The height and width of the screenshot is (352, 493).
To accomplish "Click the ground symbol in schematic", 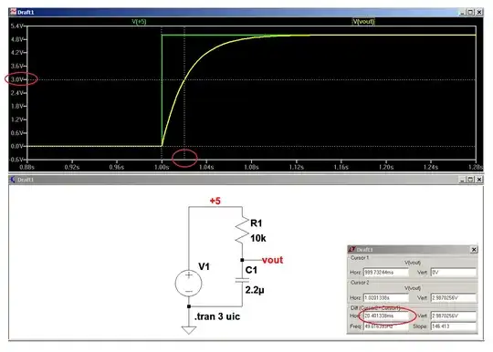I will point(189,330).
